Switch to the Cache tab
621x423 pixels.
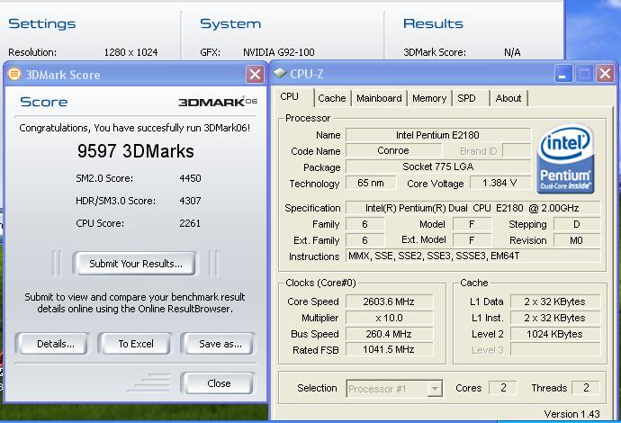[332, 98]
